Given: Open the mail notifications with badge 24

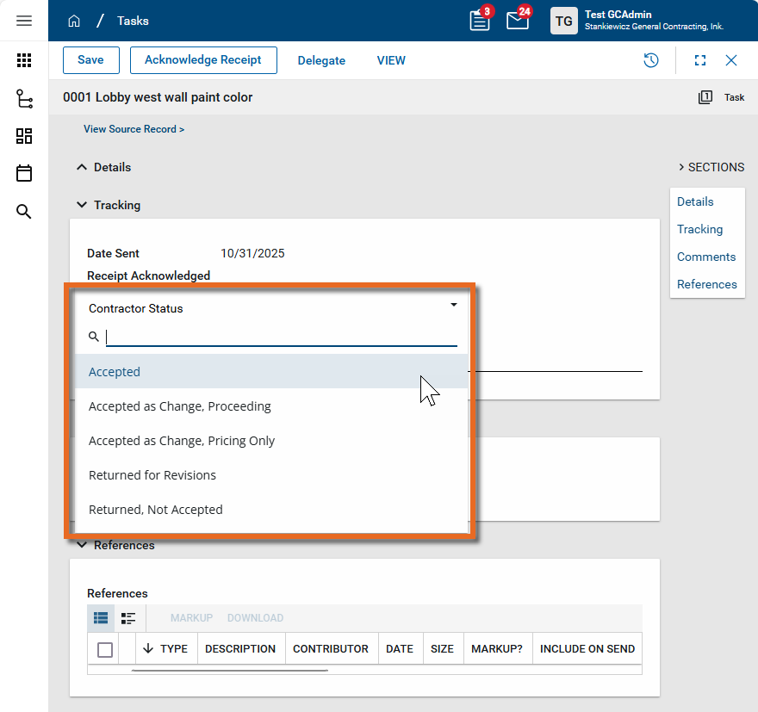Looking at the screenshot, I should (518, 21).
